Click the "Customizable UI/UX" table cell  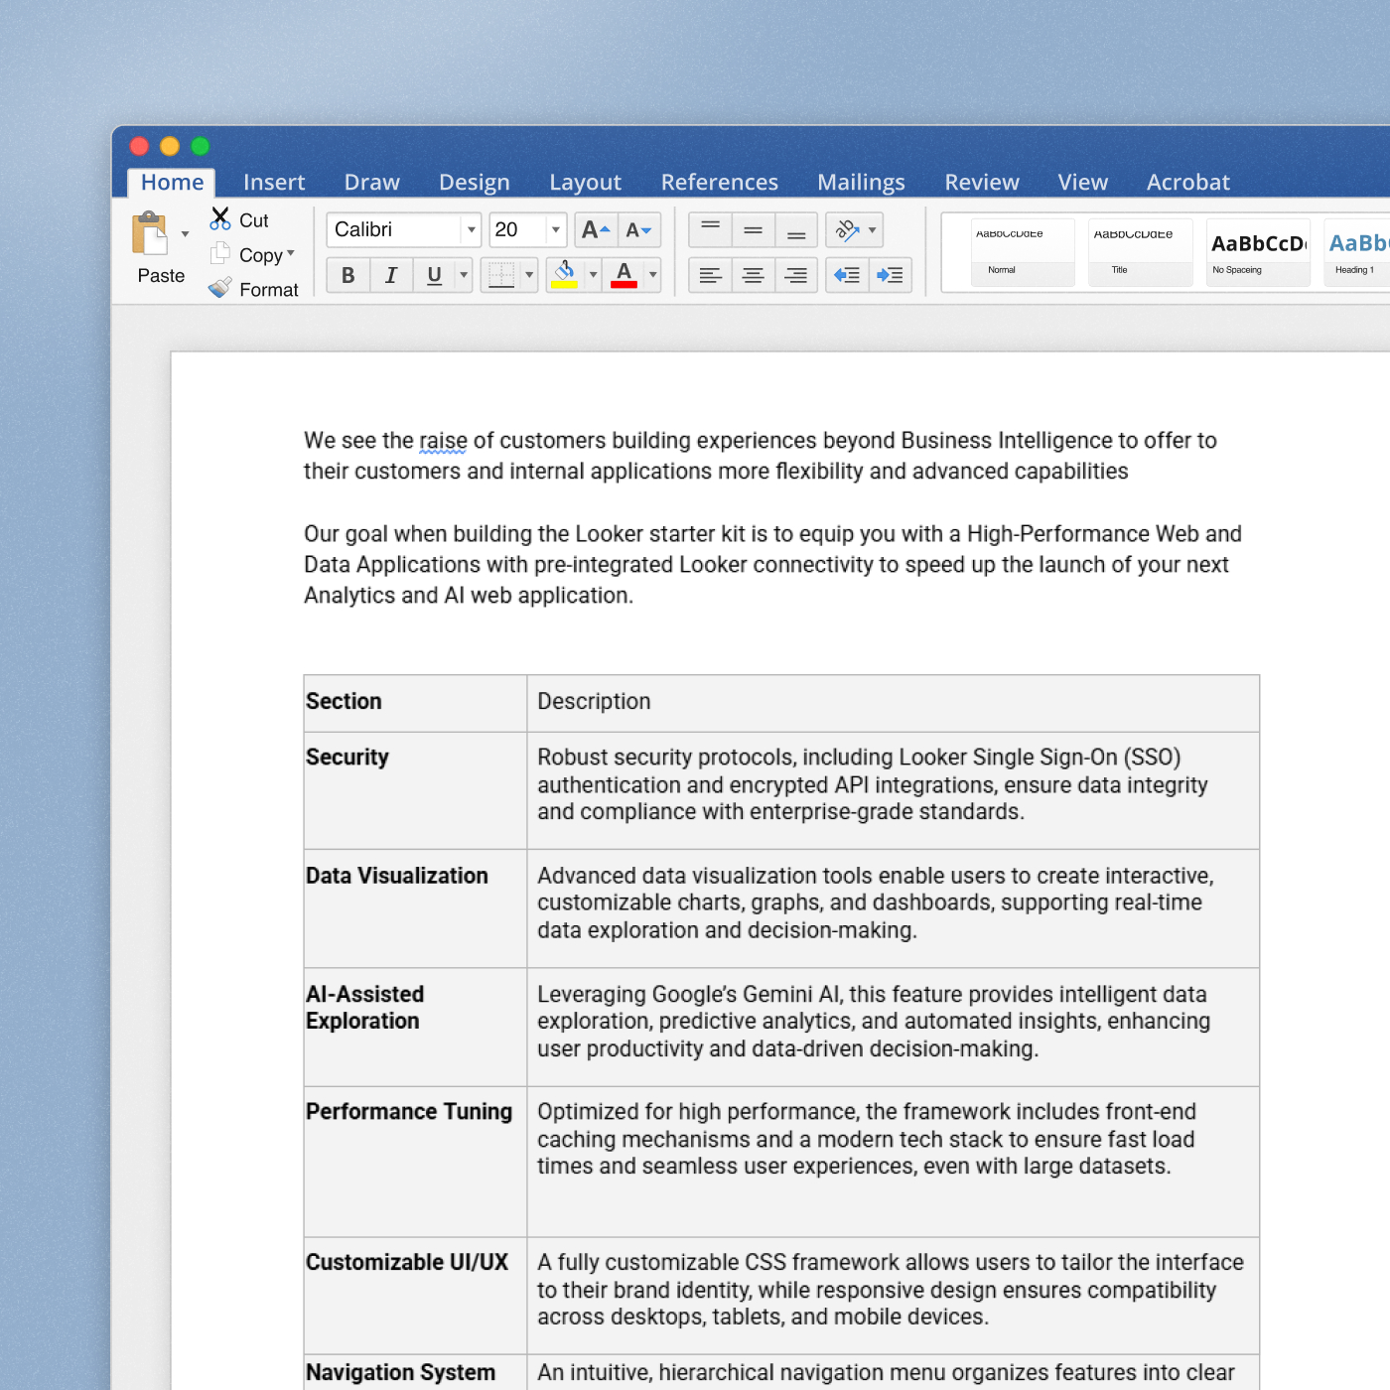tap(415, 1295)
